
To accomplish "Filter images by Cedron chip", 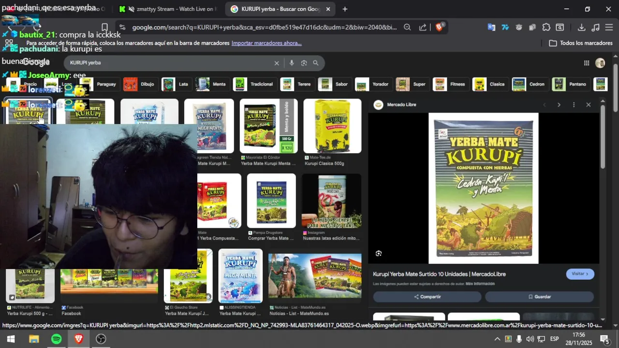I will click(530, 84).
